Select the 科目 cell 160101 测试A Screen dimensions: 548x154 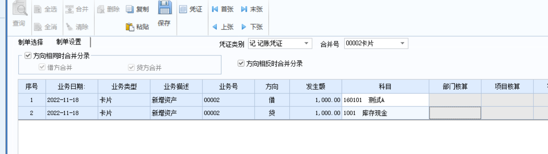[385, 100]
